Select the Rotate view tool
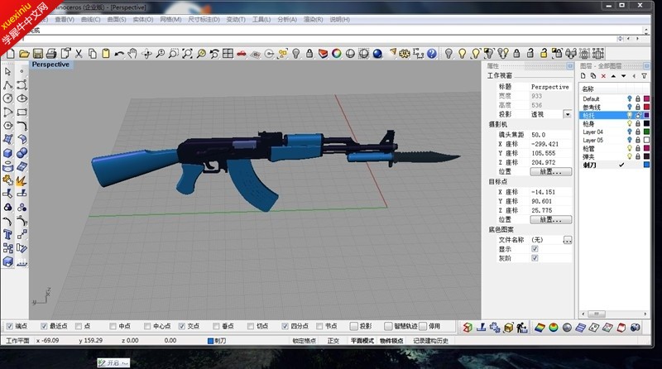The height and width of the screenshot is (369, 662). tap(146, 54)
